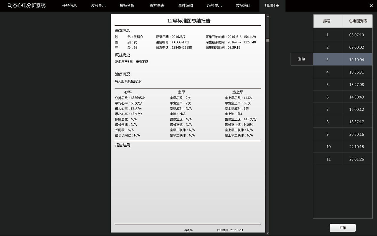Open the 直方图表 tab
Viewport: 377px width, 236px height.
pos(156,6)
